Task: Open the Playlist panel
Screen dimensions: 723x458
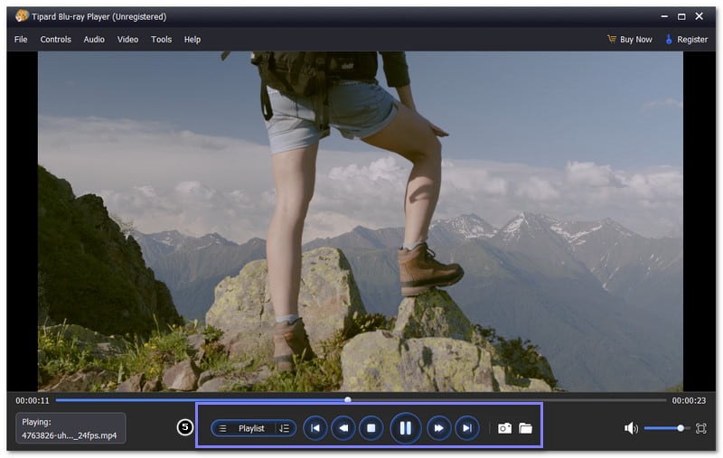Action: [x=252, y=428]
